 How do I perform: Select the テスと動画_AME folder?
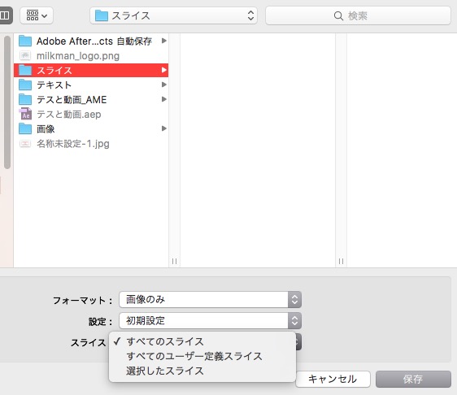click(91, 100)
